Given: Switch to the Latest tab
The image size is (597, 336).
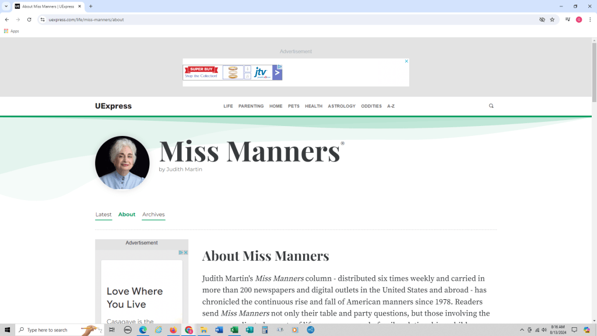Looking at the screenshot, I should point(103,215).
